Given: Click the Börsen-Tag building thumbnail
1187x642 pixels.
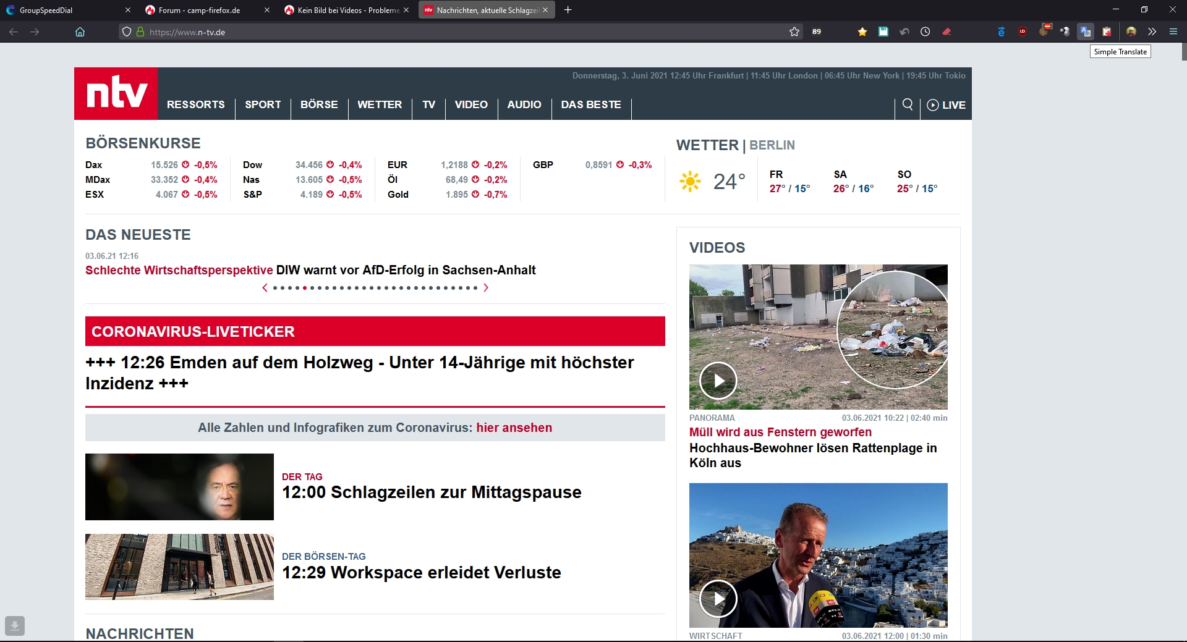Looking at the screenshot, I should 179,567.
